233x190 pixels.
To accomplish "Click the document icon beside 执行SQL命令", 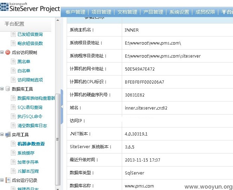I will 13,116.
